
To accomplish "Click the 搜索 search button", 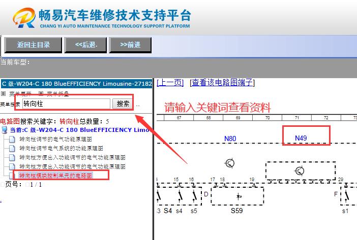I will click(123, 104).
